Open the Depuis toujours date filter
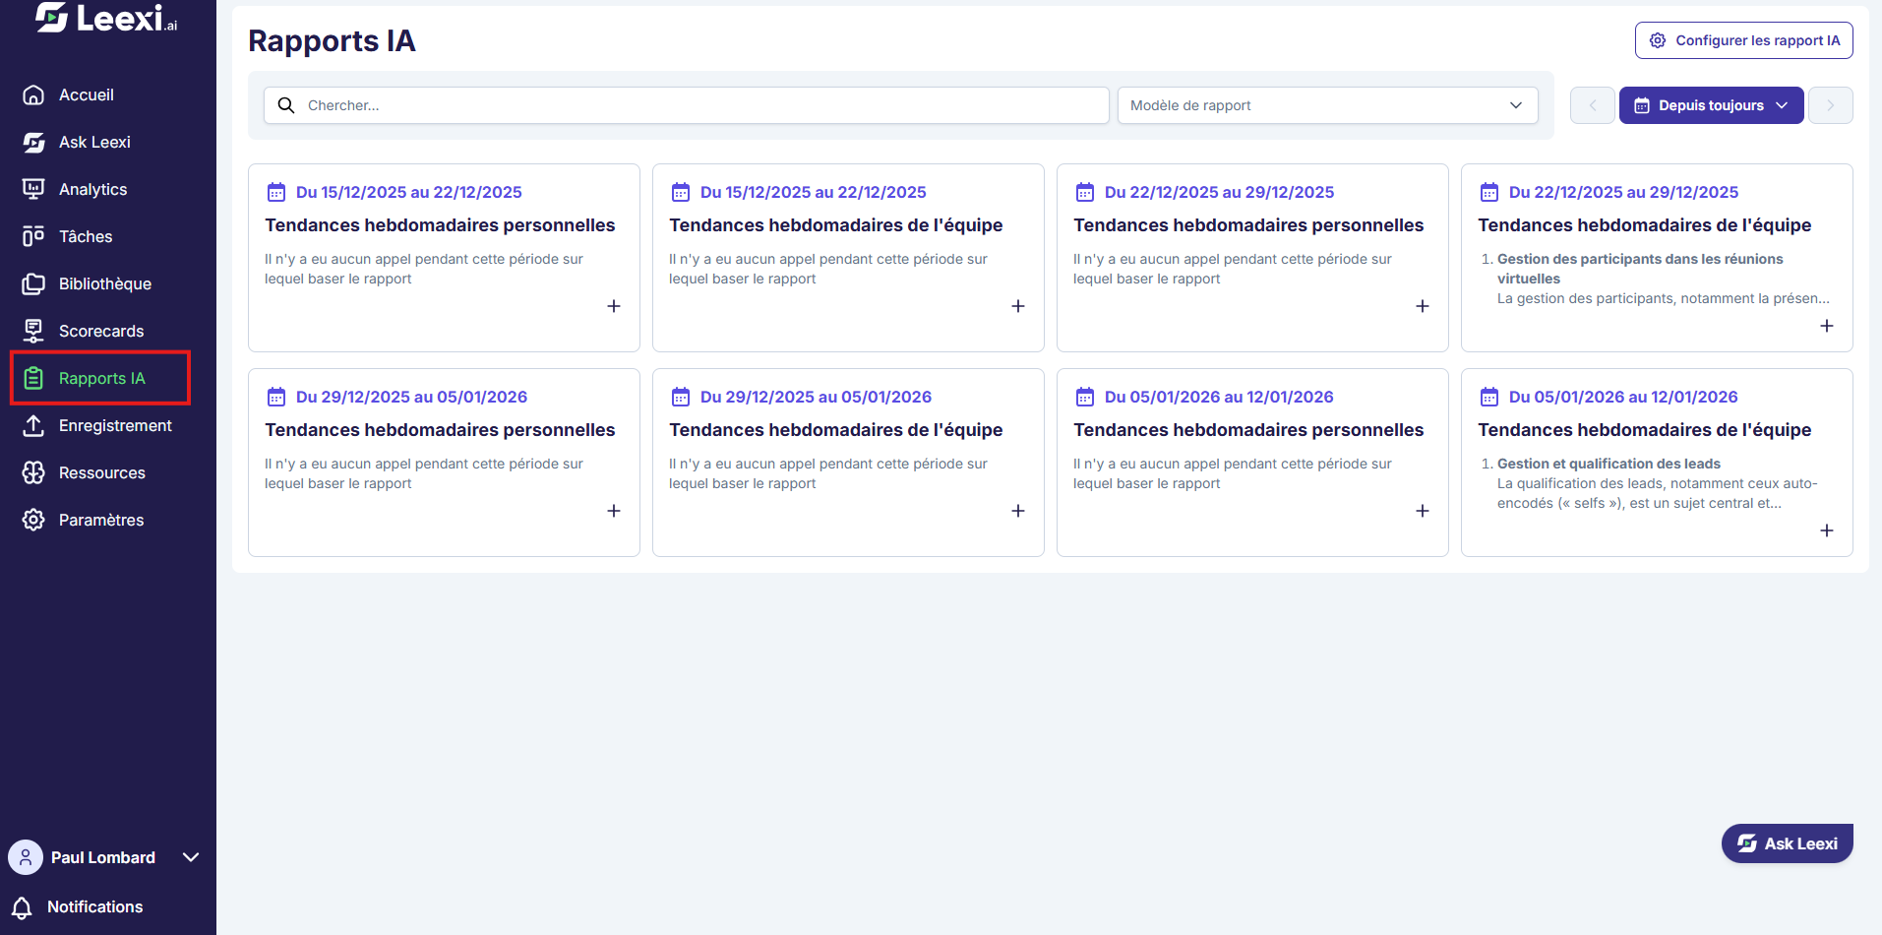The width and height of the screenshot is (1882, 935). (1712, 105)
